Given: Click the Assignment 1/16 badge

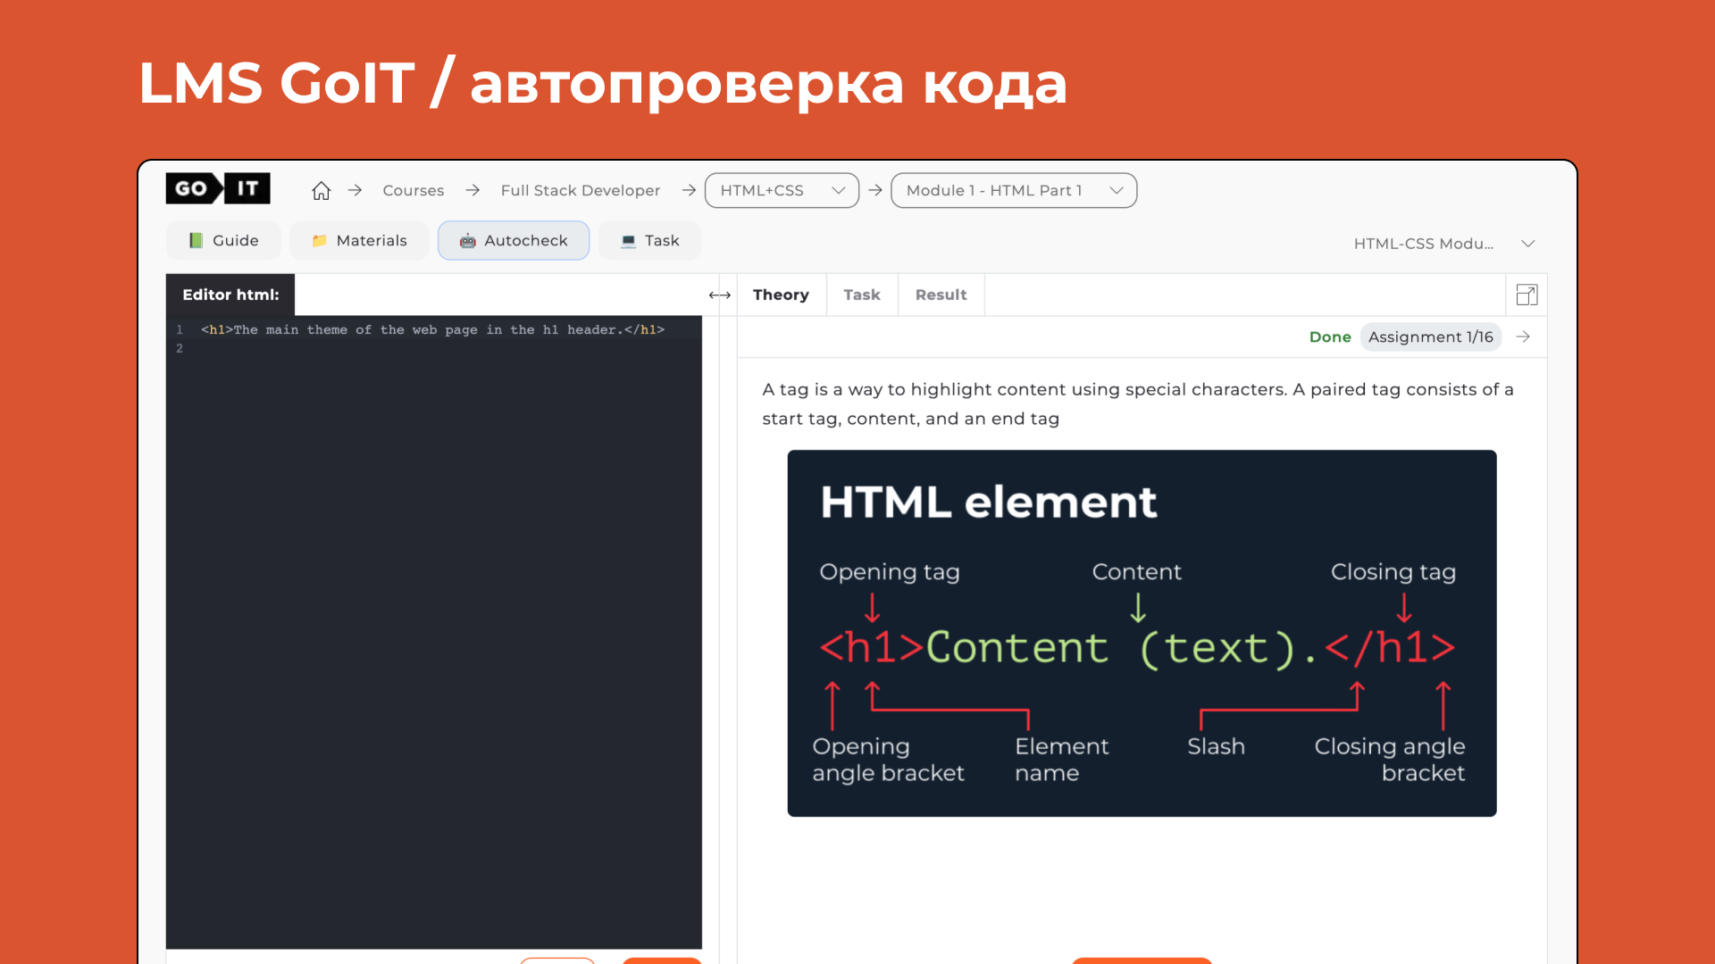Looking at the screenshot, I should coord(1430,337).
